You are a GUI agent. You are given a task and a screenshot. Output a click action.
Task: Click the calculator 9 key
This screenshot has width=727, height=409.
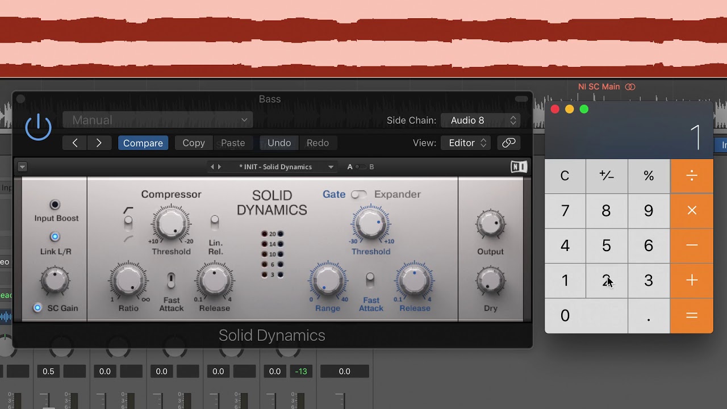[649, 211]
